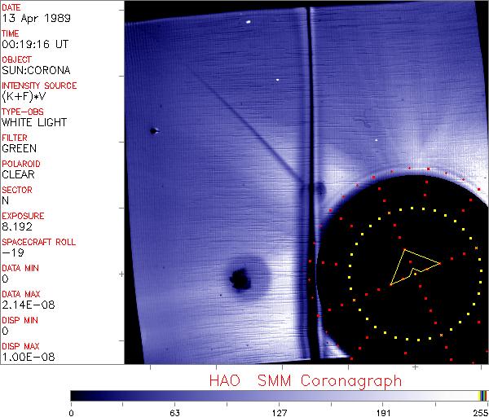Click the large dark blob in the coronagraph image
Screen dimensions: 489x417
[240, 279]
